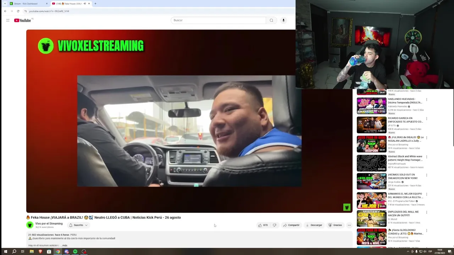Open the Fiesta GLOGLOKING video thumbnail
The height and width of the screenshot is (255, 454).
click(x=371, y=237)
